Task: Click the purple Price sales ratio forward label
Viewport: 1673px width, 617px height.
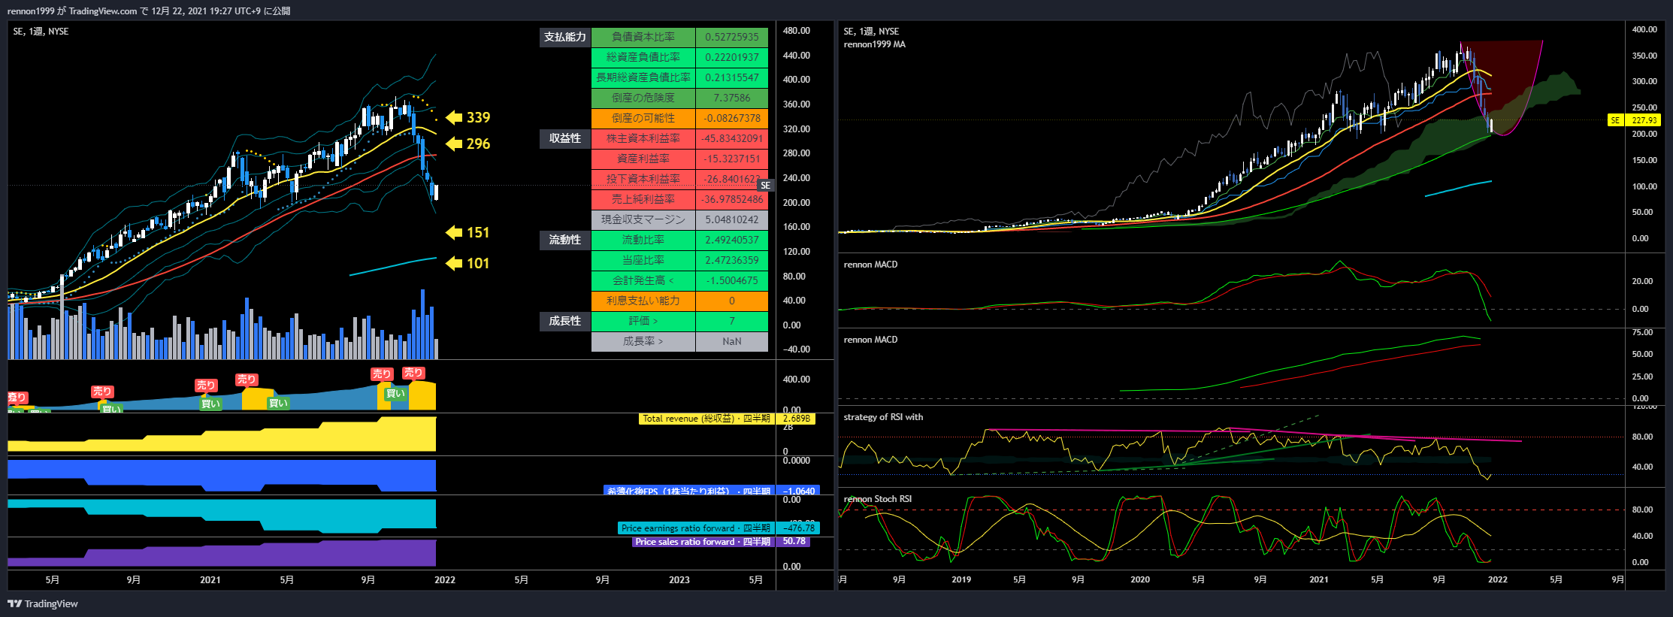Action: (x=703, y=542)
